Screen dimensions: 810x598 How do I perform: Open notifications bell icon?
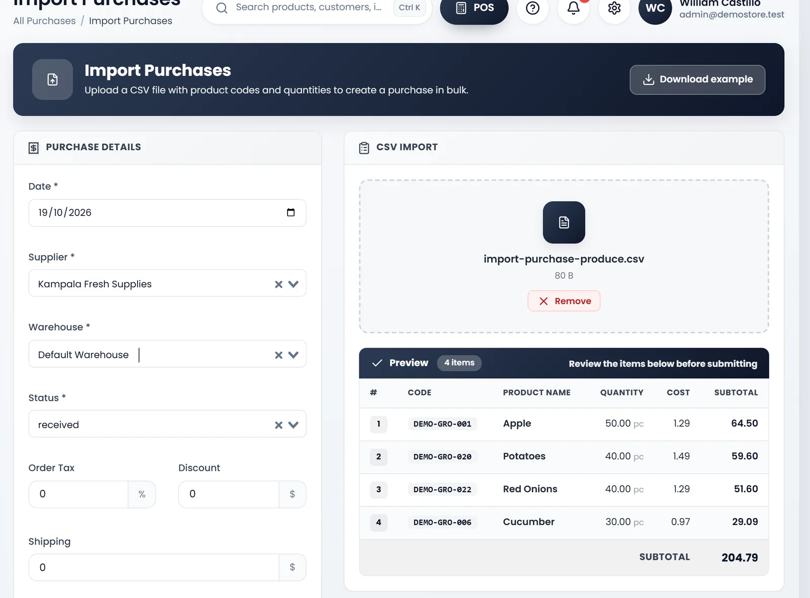click(574, 8)
